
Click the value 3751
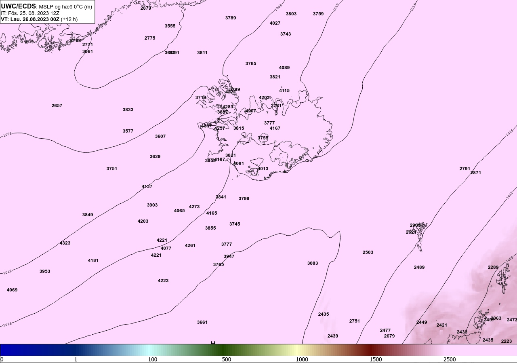(x=112, y=169)
